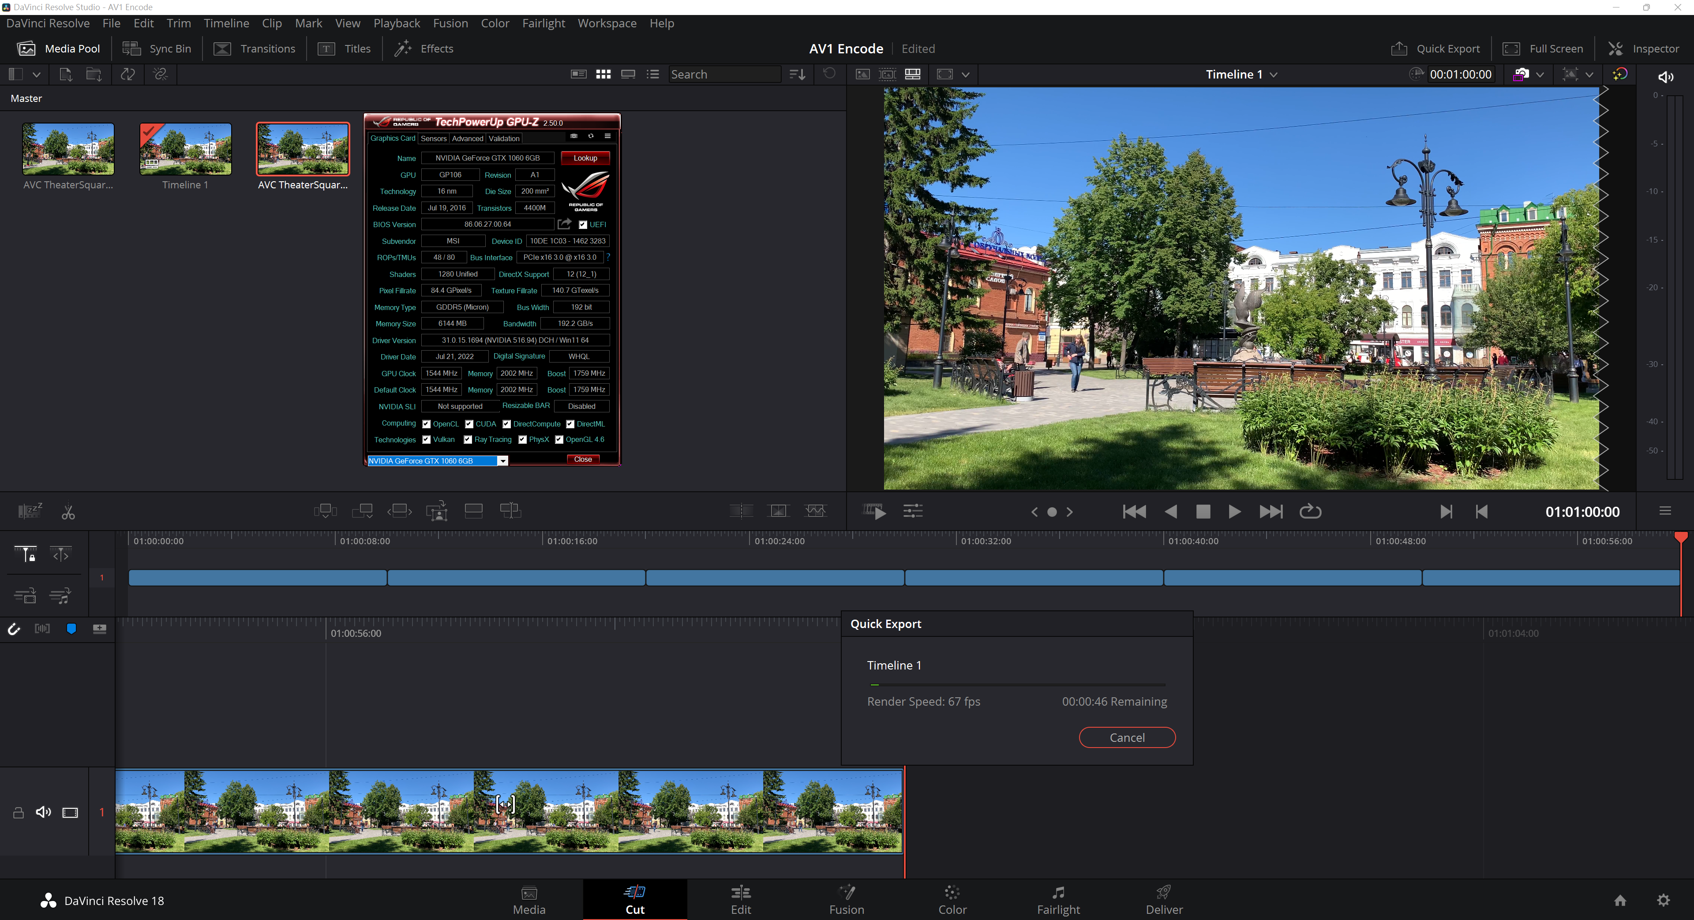Click the Close Up icon
The height and width of the screenshot is (920, 1694).
click(437, 511)
